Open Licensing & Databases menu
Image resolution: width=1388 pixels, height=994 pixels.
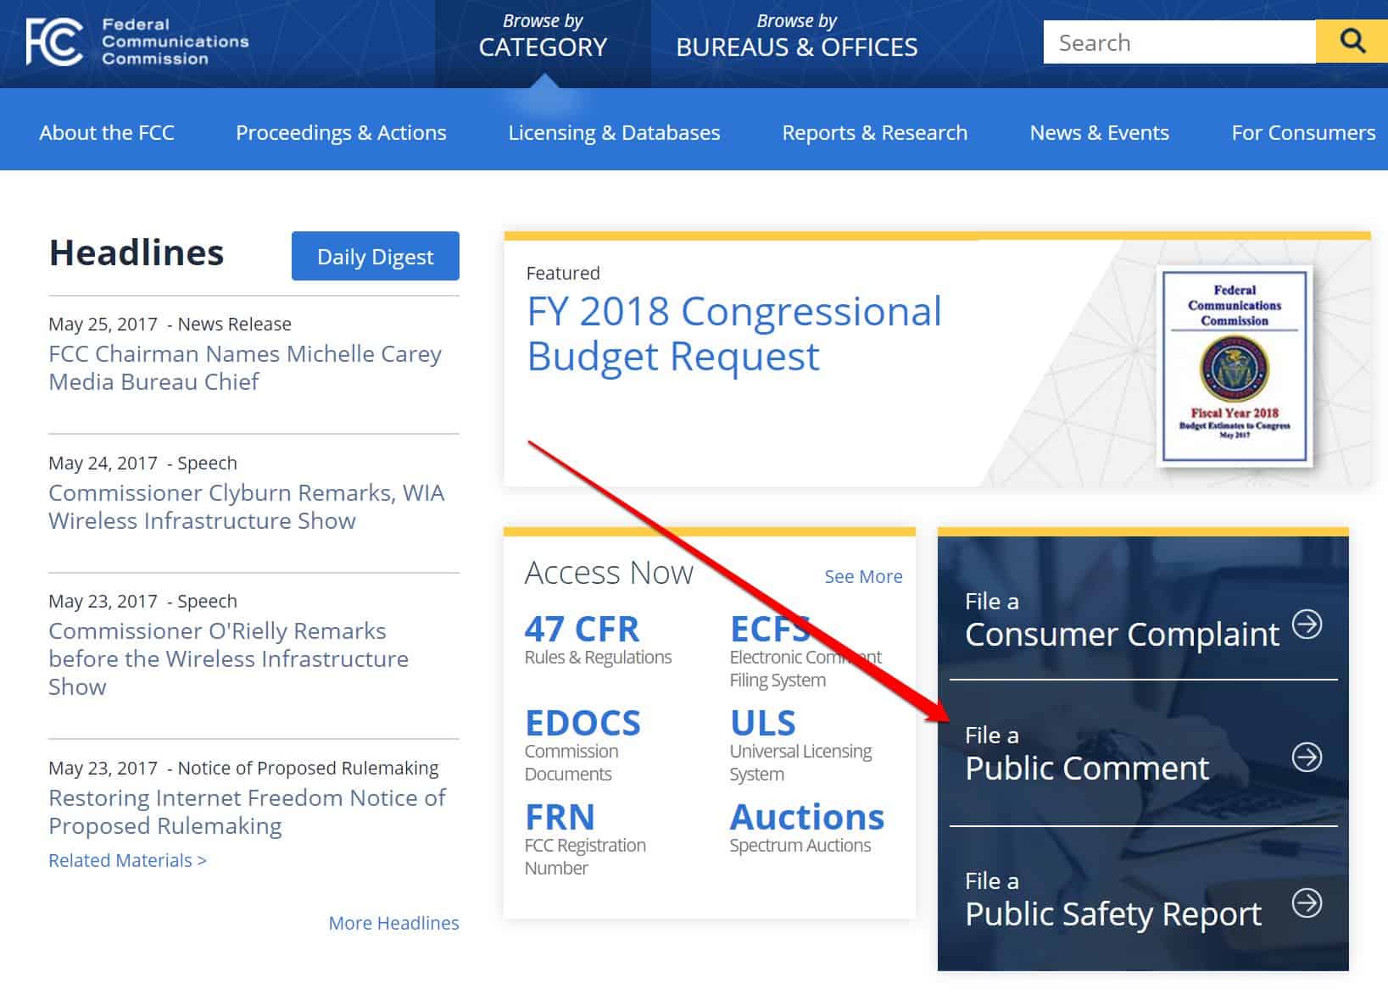click(x=614, y=132)
